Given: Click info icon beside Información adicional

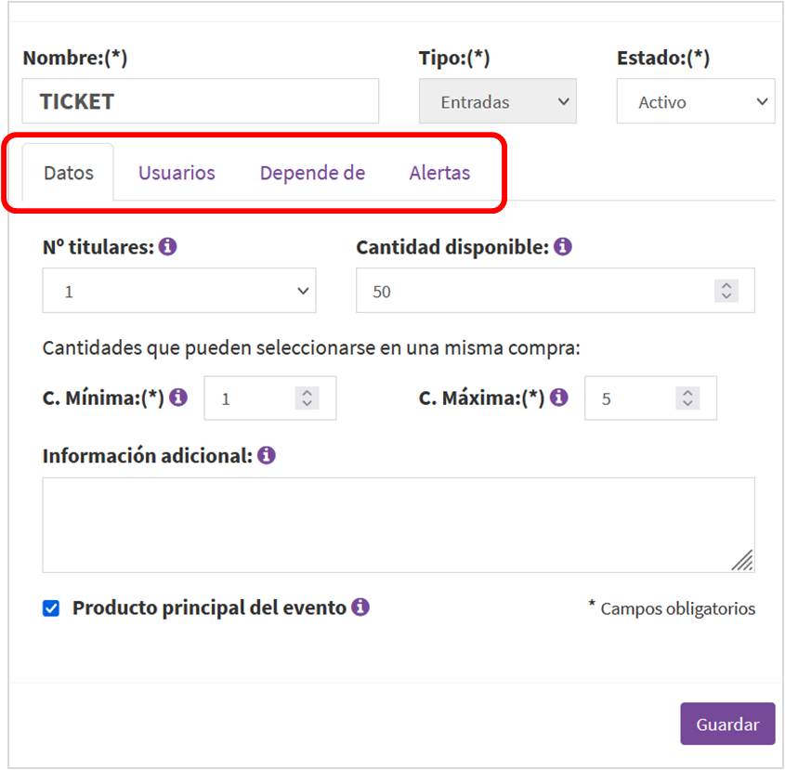Looking at the screenshot, I should coord(267,456).
